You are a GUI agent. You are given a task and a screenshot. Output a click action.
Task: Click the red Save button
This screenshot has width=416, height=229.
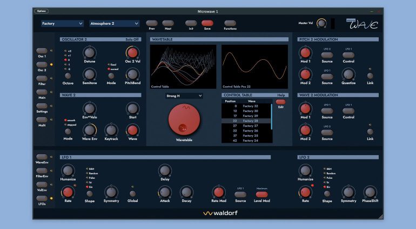[x=207, y=23]
